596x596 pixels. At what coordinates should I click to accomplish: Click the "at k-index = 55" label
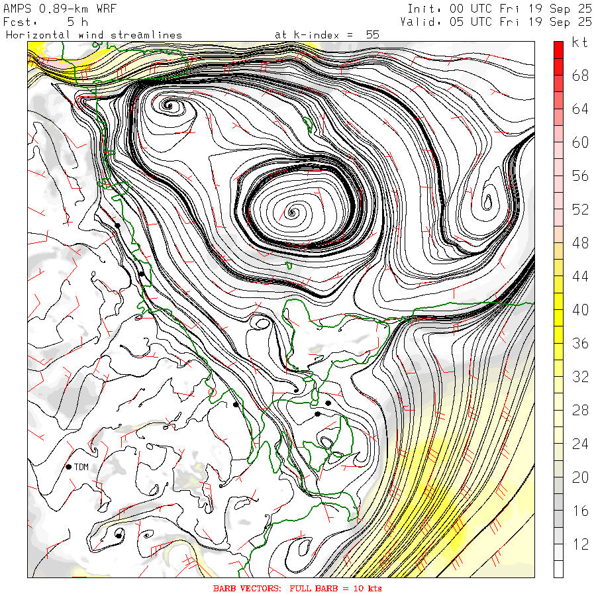coord(326,35)
